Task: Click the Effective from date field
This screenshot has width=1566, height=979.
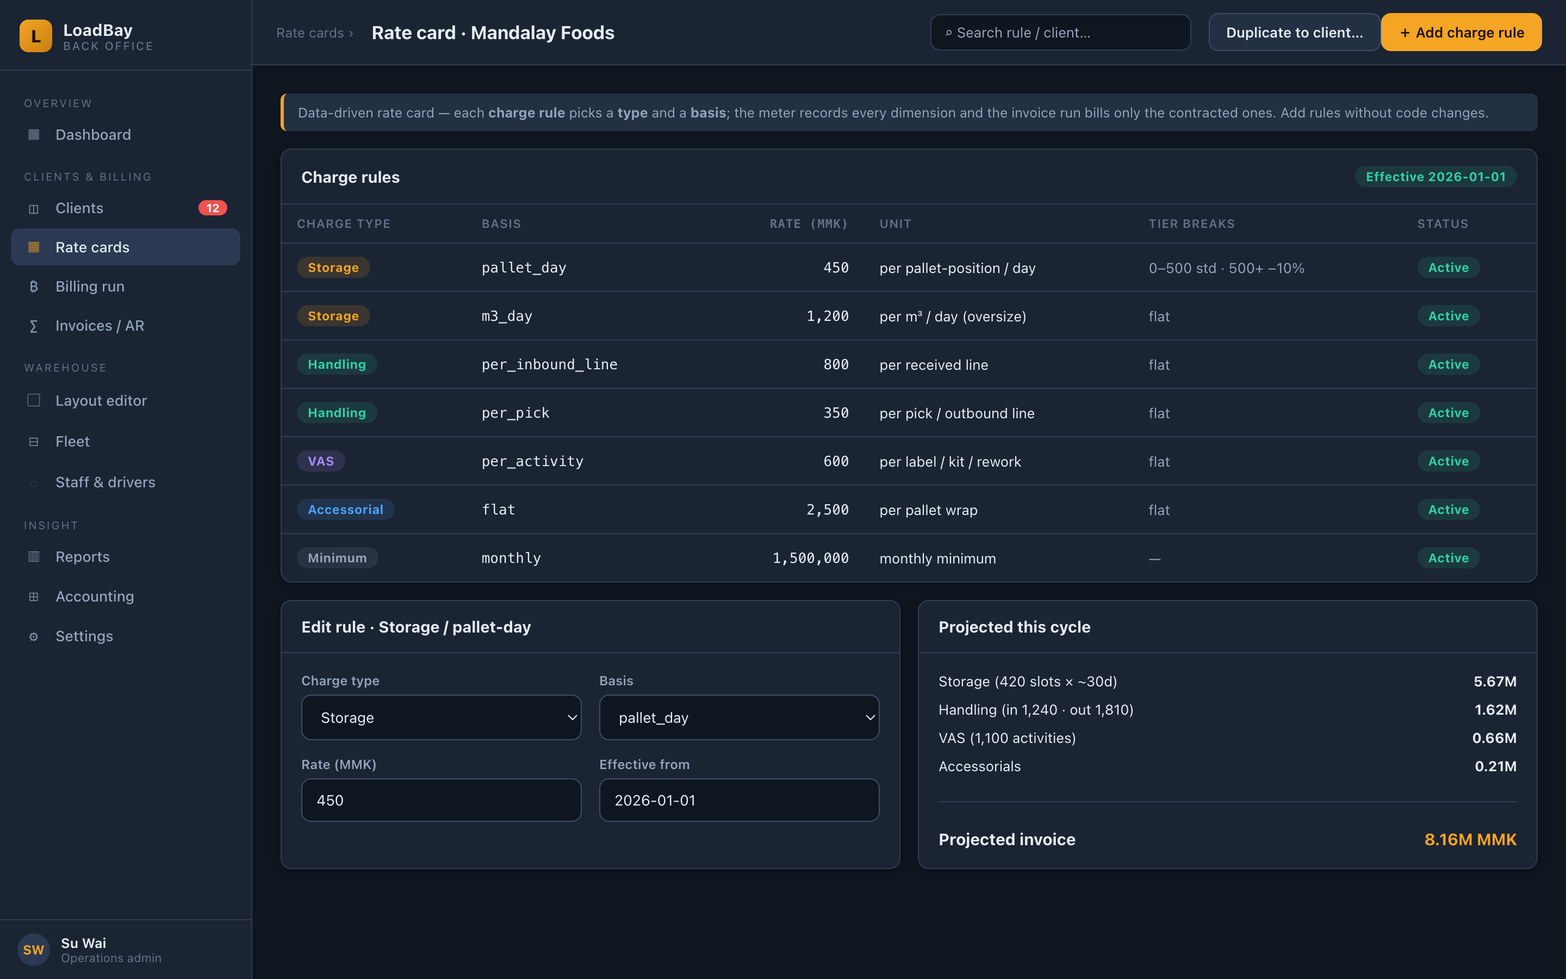Action: (739, 800)
